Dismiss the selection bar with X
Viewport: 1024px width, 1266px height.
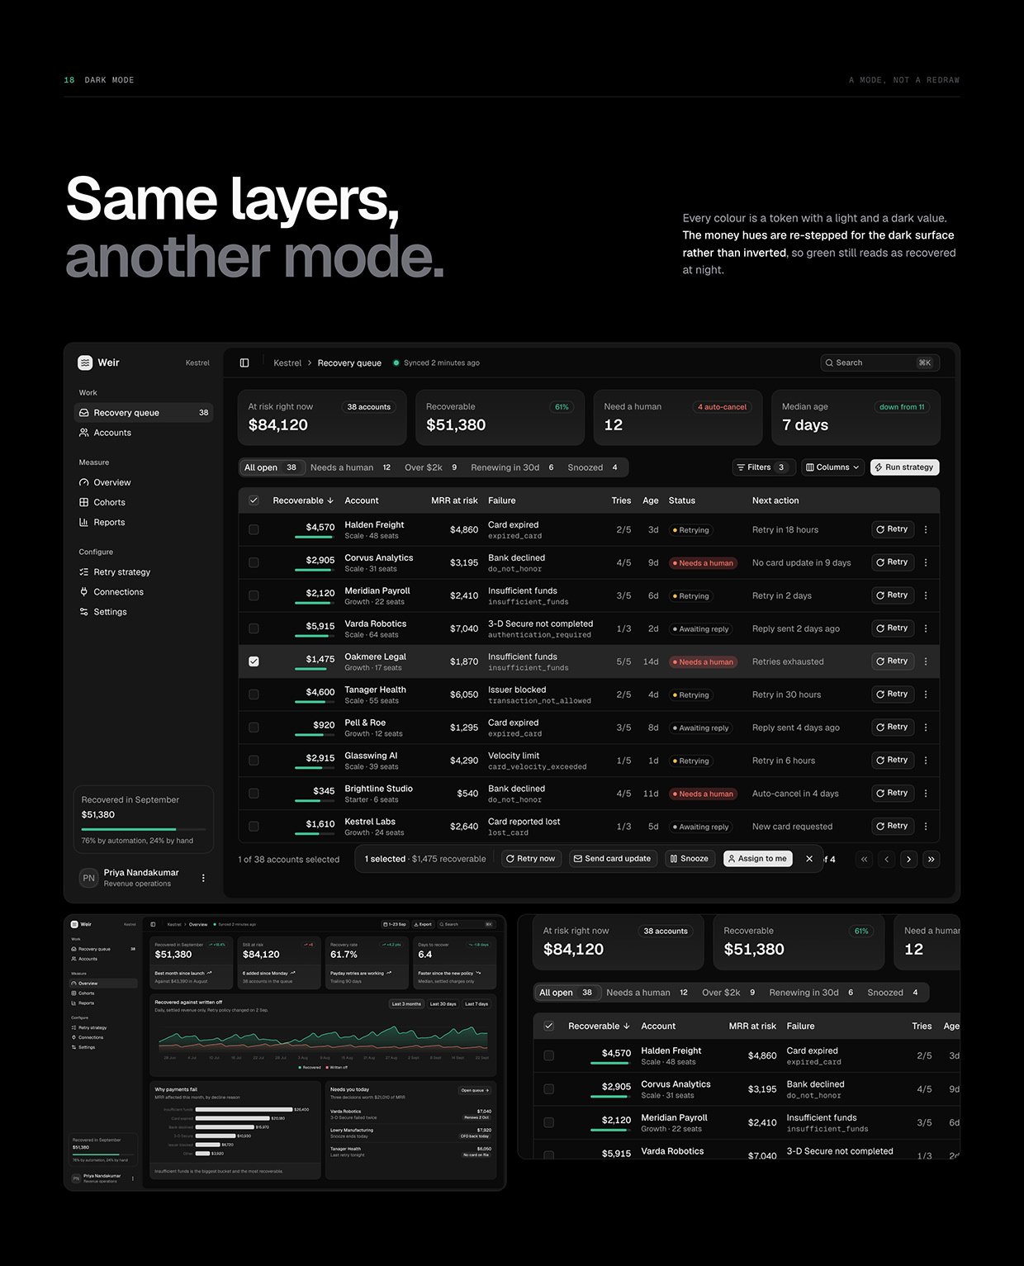click(809, 859)
